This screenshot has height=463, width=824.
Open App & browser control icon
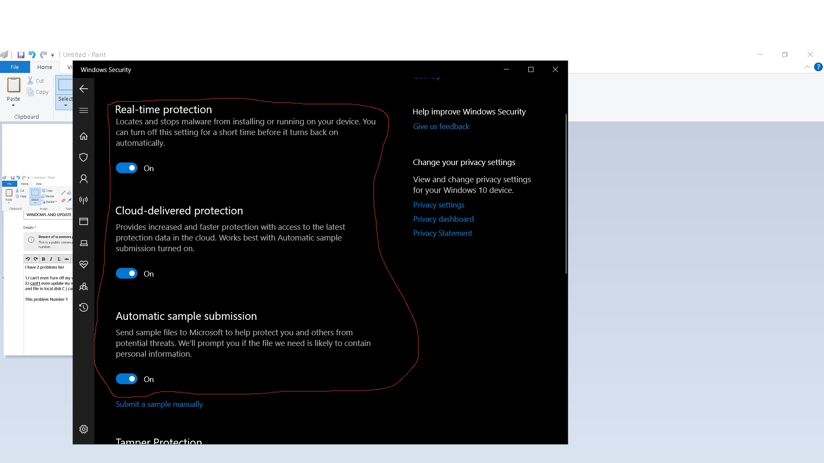click(x=84, y=222)
